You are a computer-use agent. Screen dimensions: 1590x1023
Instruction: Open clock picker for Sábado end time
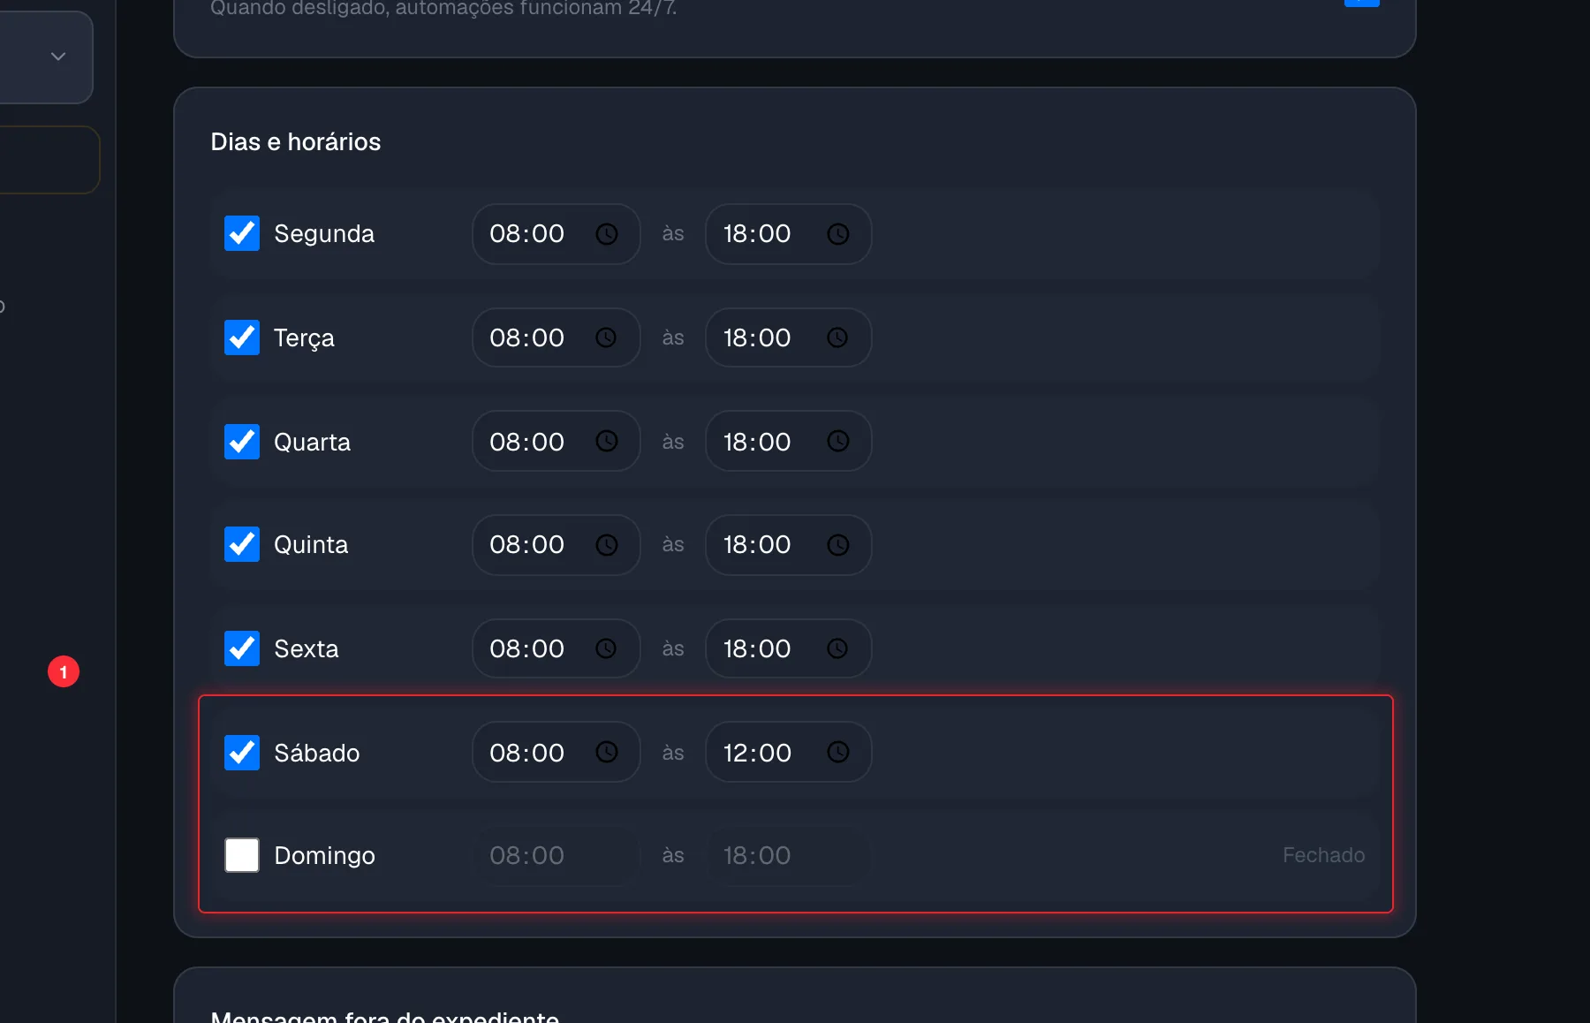click(x=838, y=752)
